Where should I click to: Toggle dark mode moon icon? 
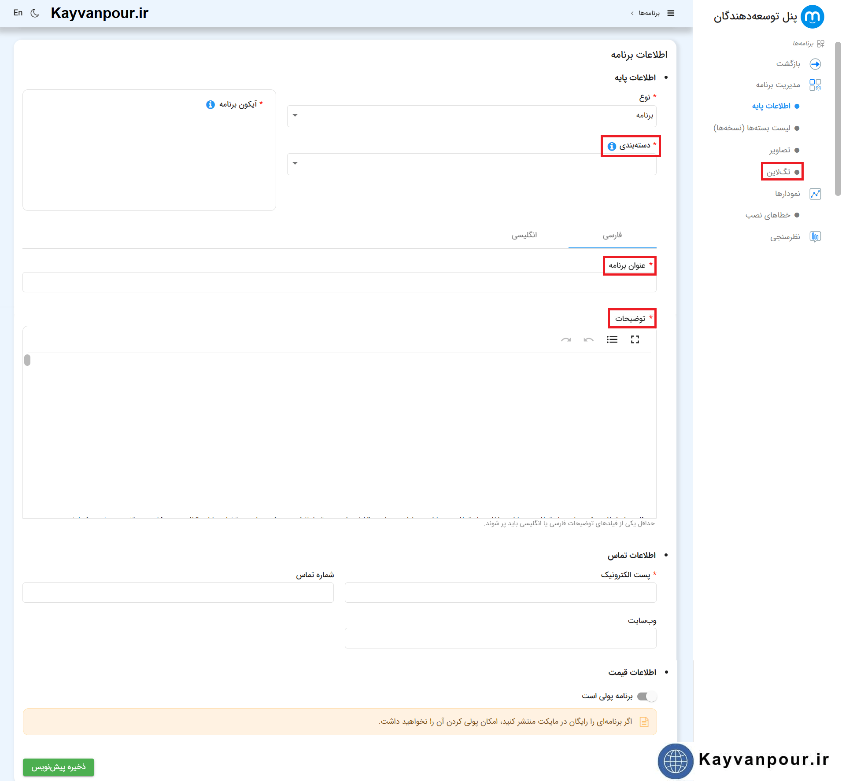tap(35, 13)
